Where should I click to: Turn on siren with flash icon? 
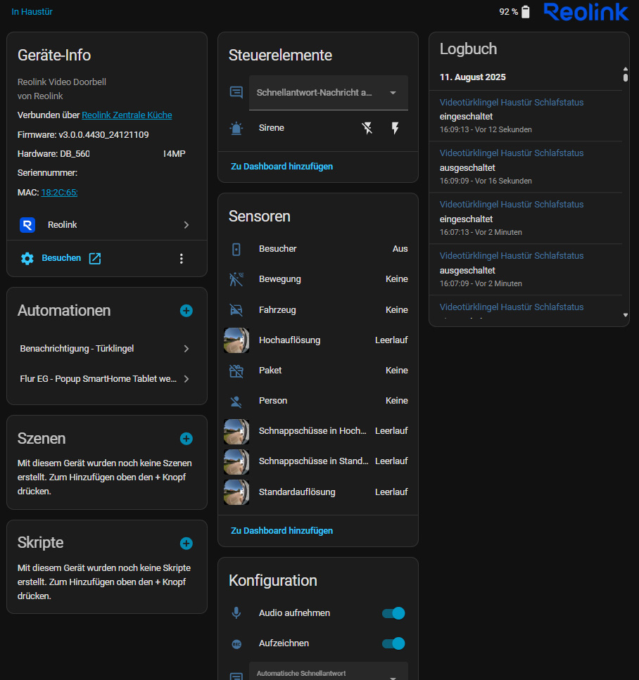[395, 128]
